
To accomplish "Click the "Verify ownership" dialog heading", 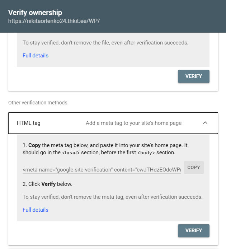I will (x=35, y=13).
